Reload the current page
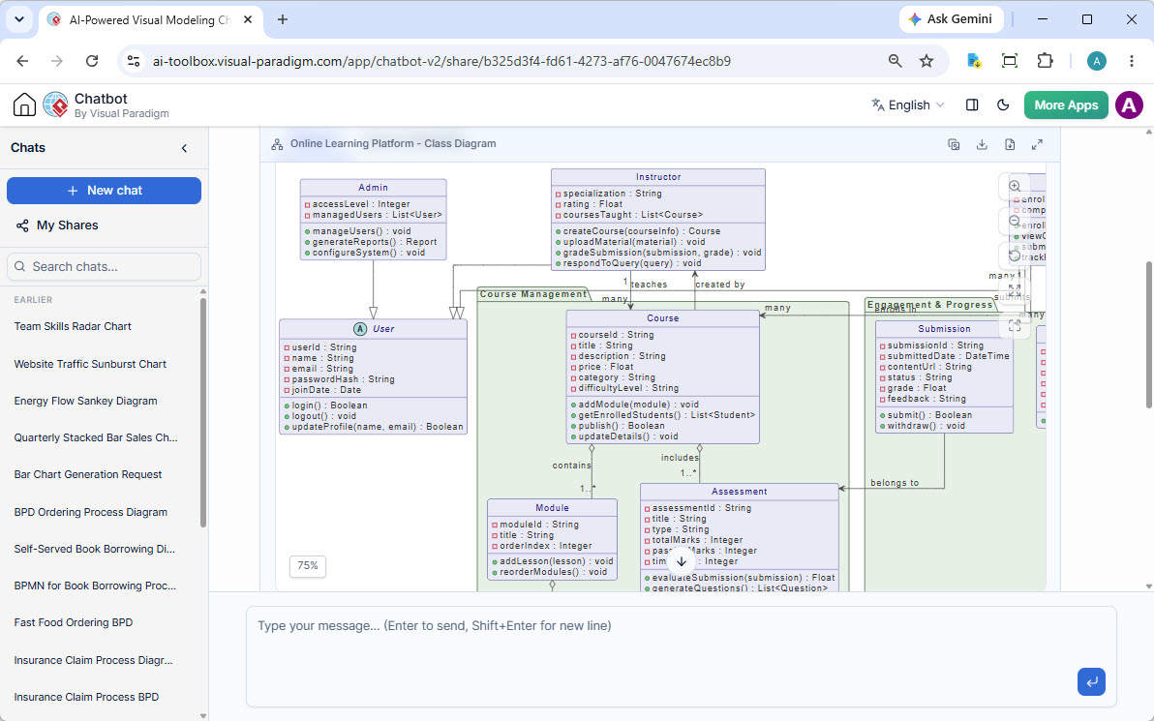Viewport: 1154px width, 721px height. point(92,61)
